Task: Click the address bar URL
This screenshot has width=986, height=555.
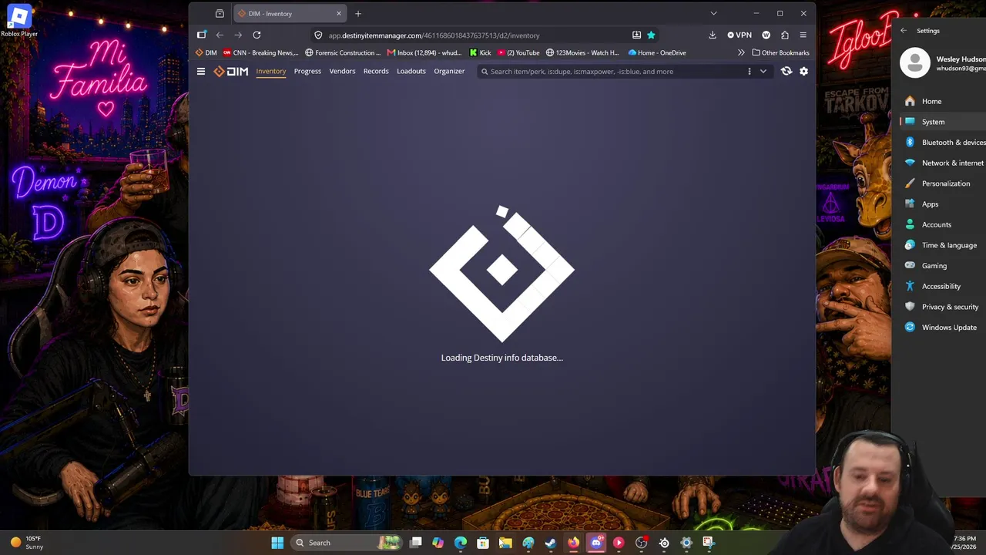Action: coord(434,35)
